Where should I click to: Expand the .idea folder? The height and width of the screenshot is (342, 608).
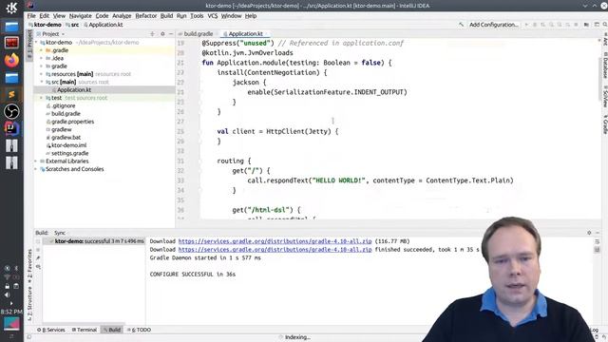tap(42, 58)
